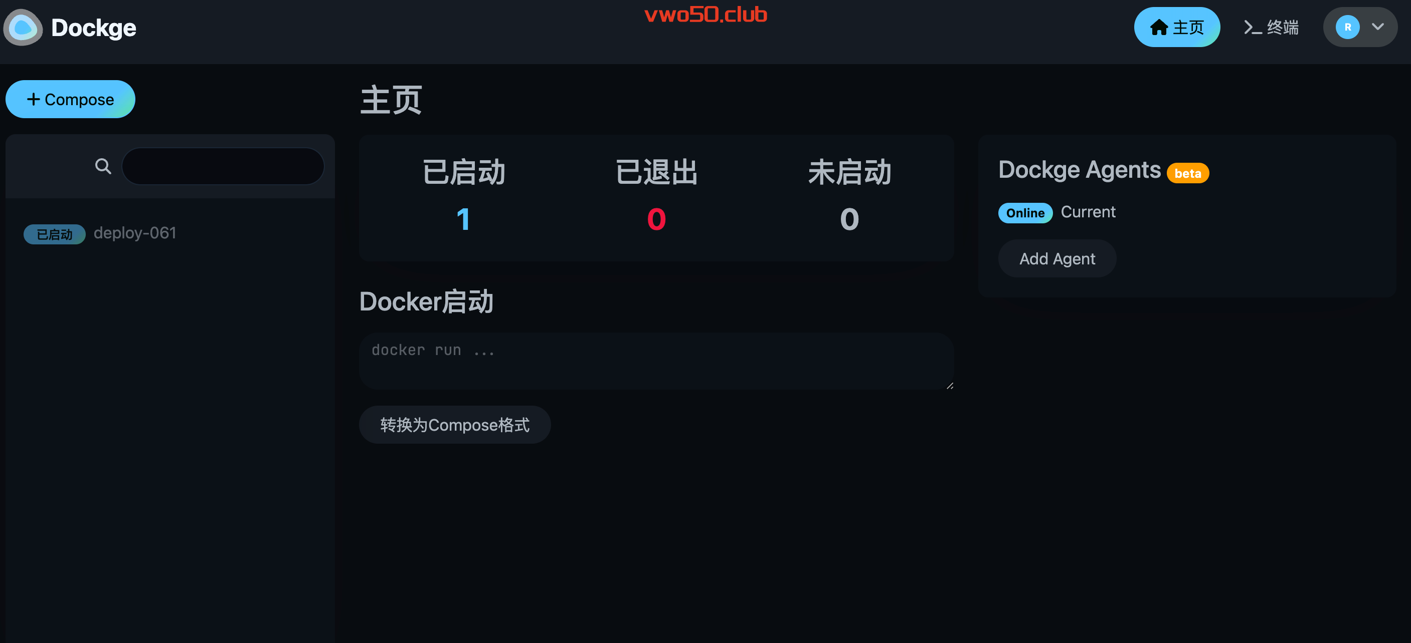Click the search magnifier icon
The height and width of the screenshot is (643, 1411).
103,166
